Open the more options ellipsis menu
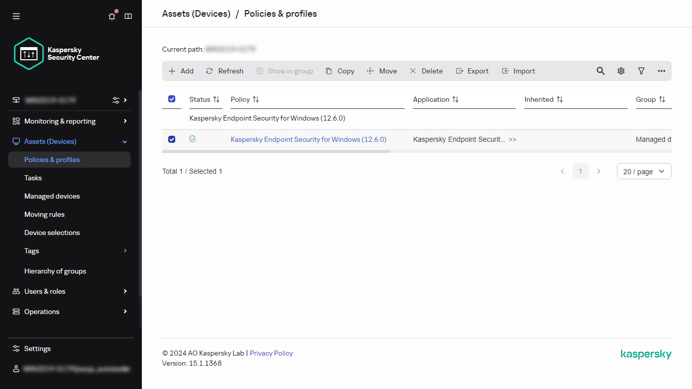 pos(662,71)
